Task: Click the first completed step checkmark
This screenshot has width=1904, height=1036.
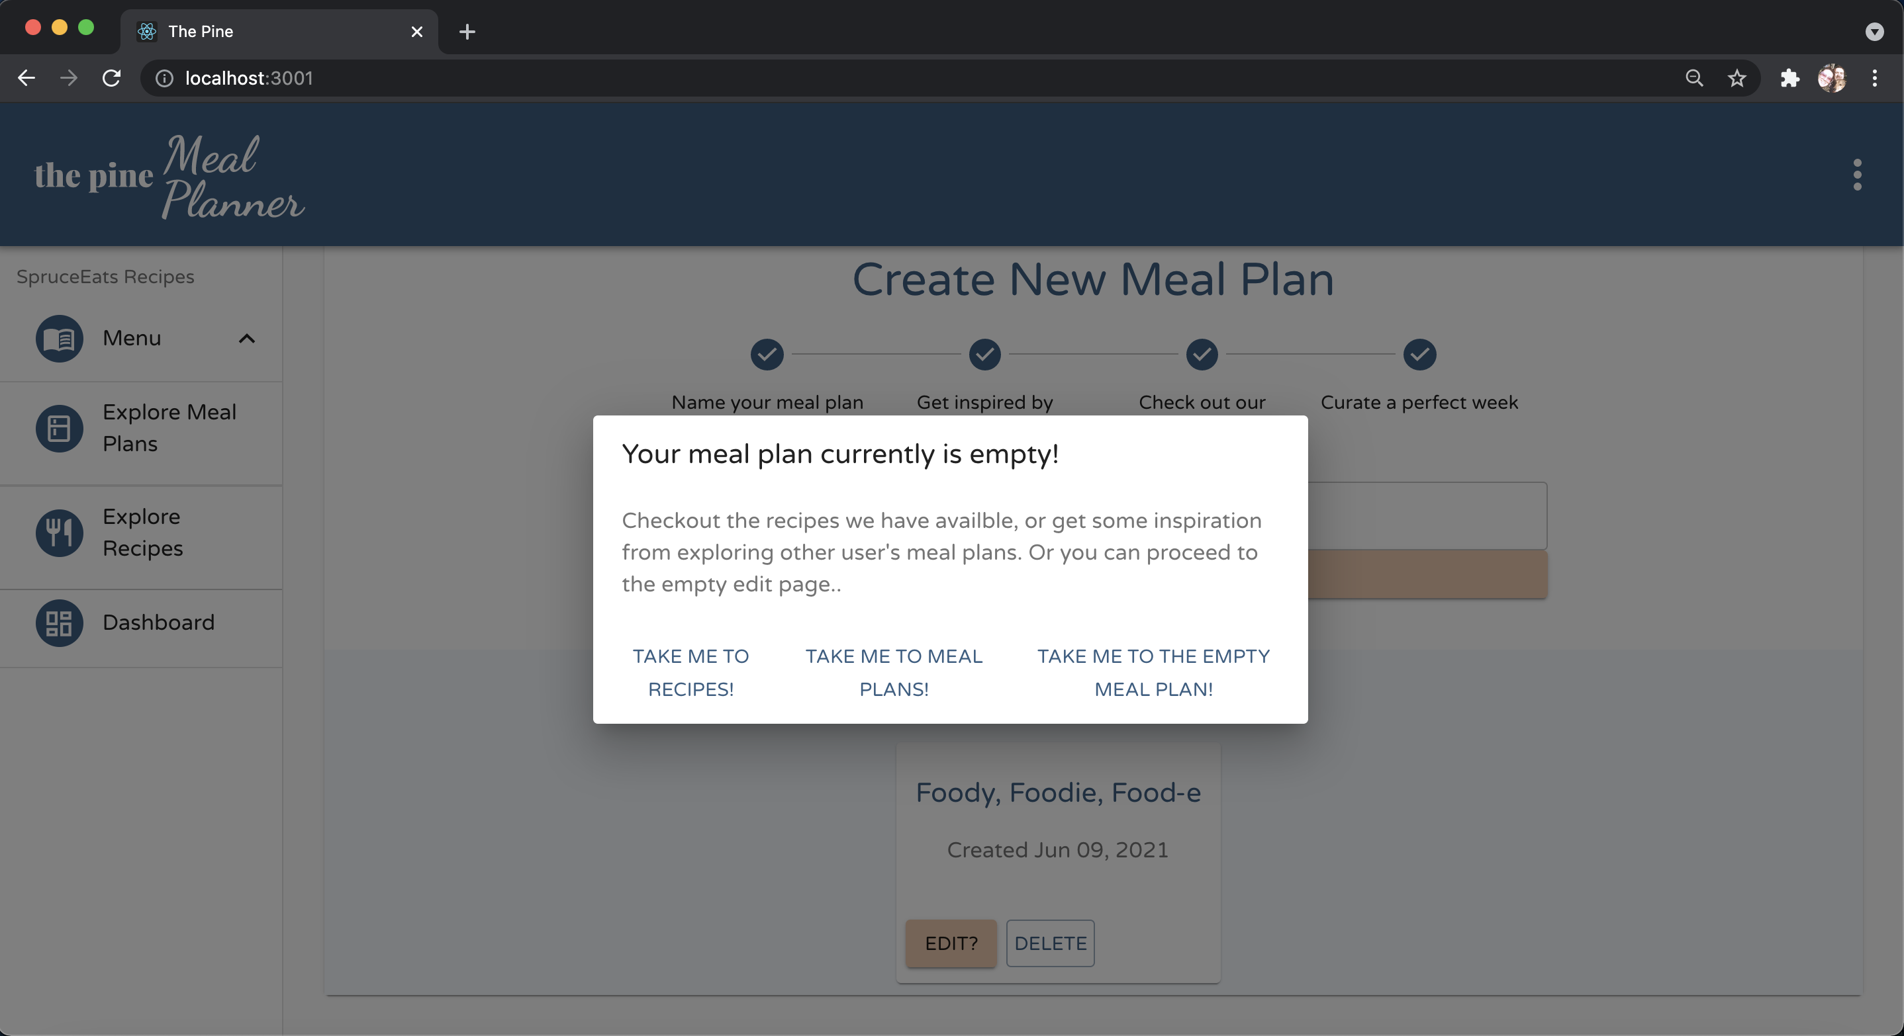Action: pos(767,355)
